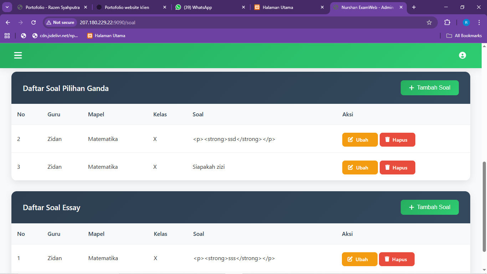Open the Chrome three-dot menu
Viewport: 487px width, 274px height.
(x=479, y=22)
